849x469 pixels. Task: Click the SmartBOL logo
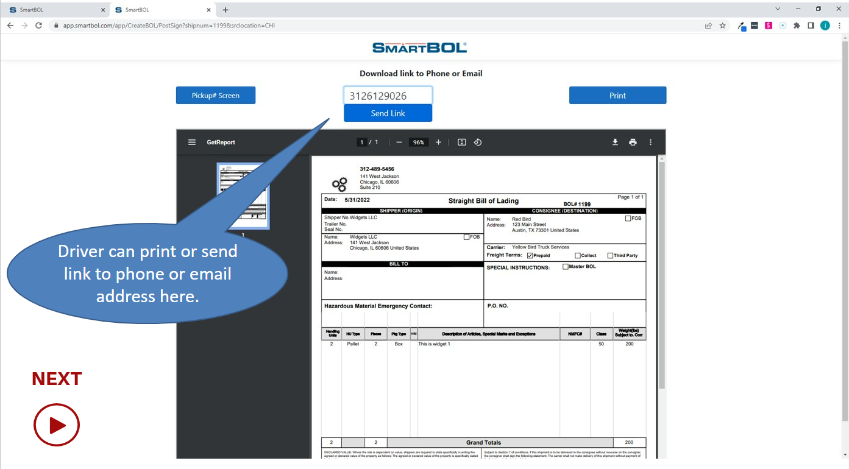[420, 48]
